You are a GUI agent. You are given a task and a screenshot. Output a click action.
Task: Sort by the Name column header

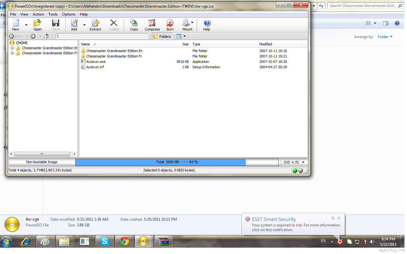point(113,44)
